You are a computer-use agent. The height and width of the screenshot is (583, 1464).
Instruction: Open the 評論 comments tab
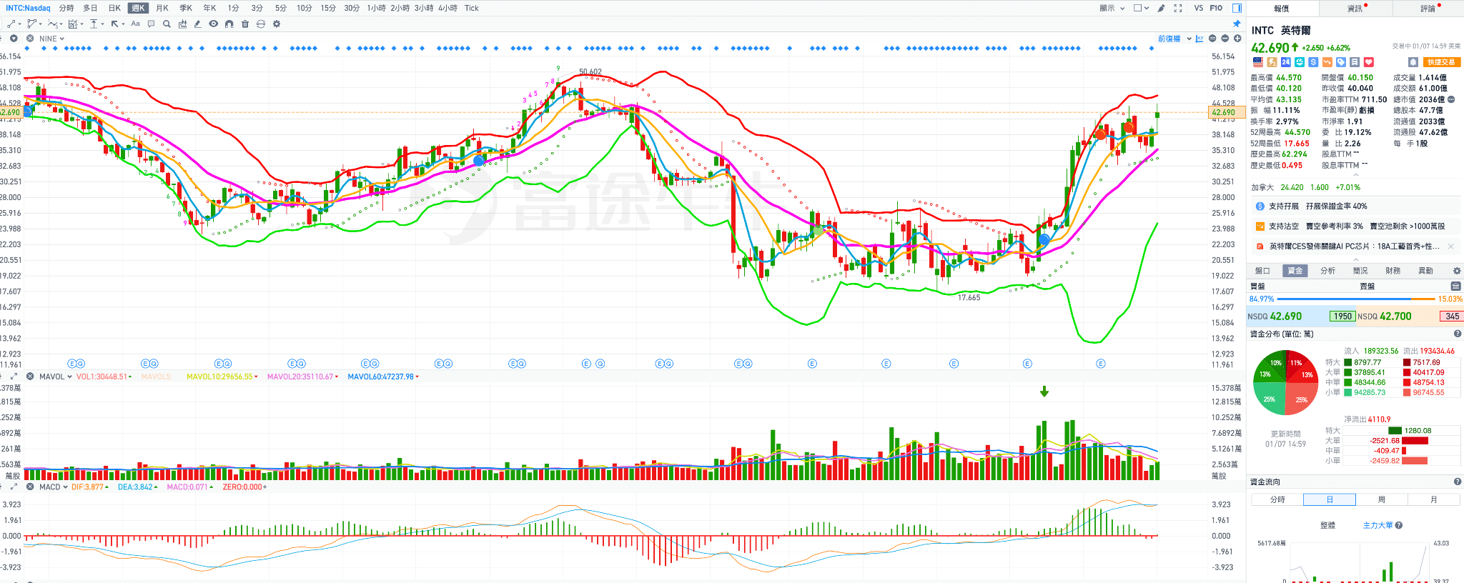1428,9
